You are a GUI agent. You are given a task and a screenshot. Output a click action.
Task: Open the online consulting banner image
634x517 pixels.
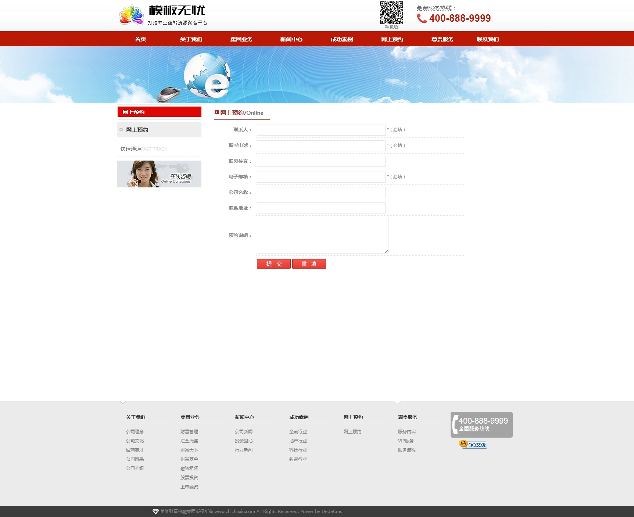tap(159, 174)
